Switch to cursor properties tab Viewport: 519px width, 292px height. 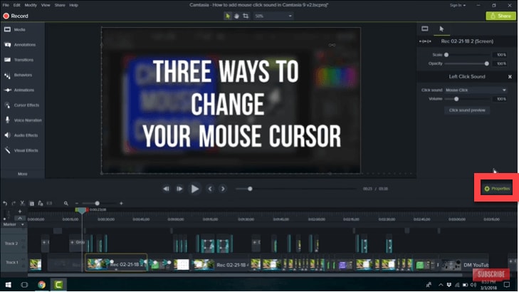pos(441,28)
